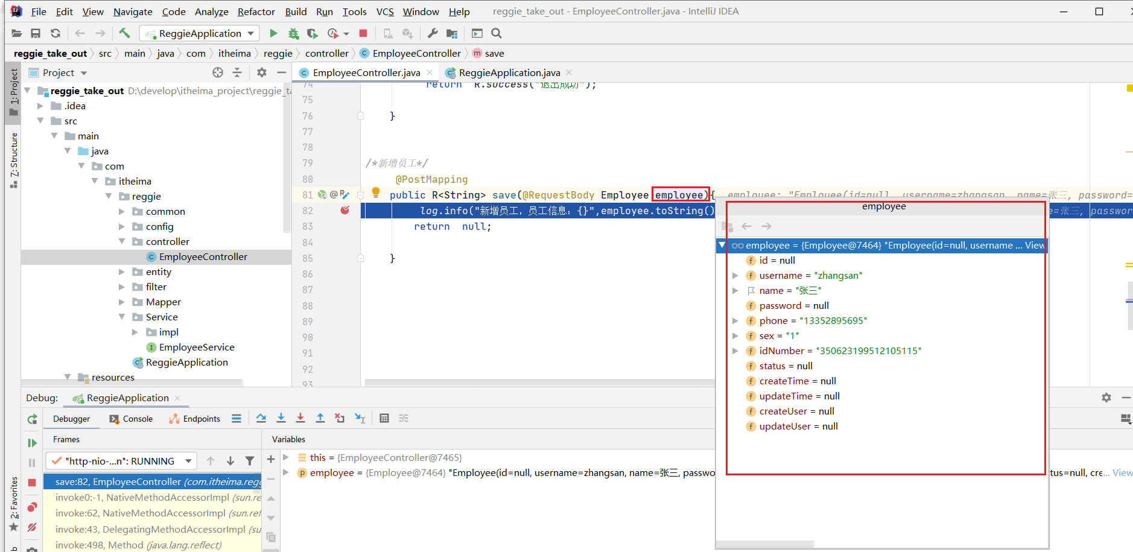This screenshot has height=552, width=1133.
Task: Open Settings via the wrench icon
Action: click(433, 33)
